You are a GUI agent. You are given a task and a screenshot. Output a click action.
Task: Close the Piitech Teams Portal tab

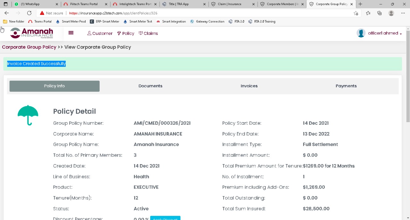(106, 4)
